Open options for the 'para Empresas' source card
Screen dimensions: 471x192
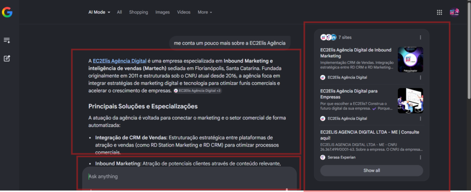420,119
